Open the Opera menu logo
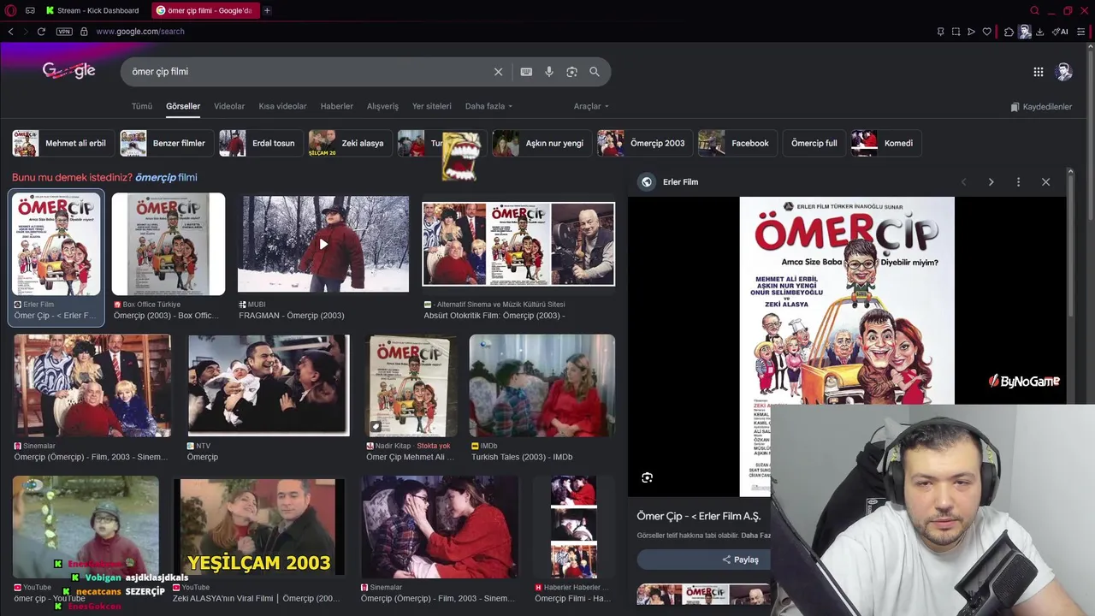 click(11, 10)
